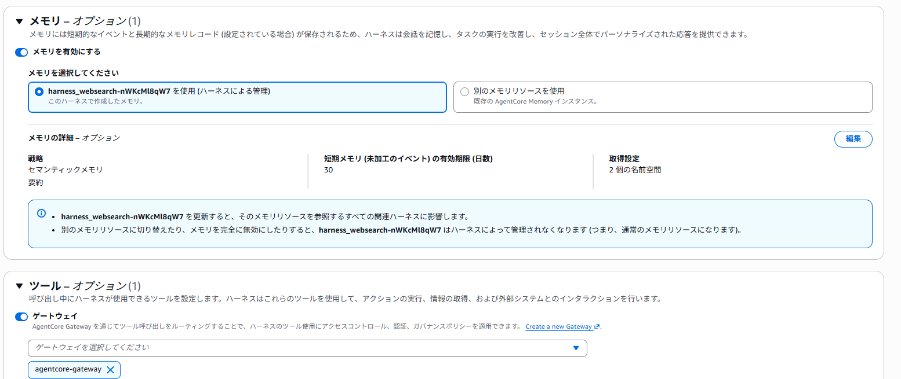Click the dropdown arrow in the gateway selector
Viewport: 901px width, 379px height.
576,348
